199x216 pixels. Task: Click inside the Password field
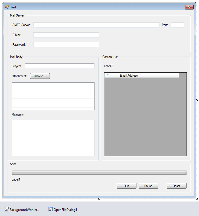(x=66, y=45)
